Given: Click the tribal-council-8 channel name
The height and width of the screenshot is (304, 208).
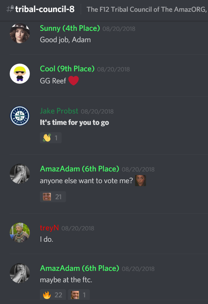Looking at the screenshot, I should (x=45, y=9).
